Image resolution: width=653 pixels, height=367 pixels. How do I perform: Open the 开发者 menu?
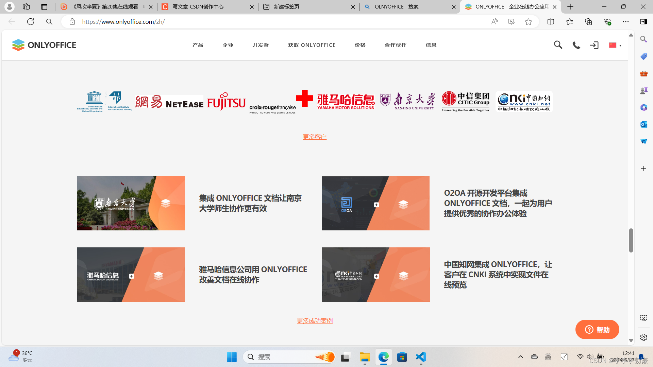[x=261, y=45]
